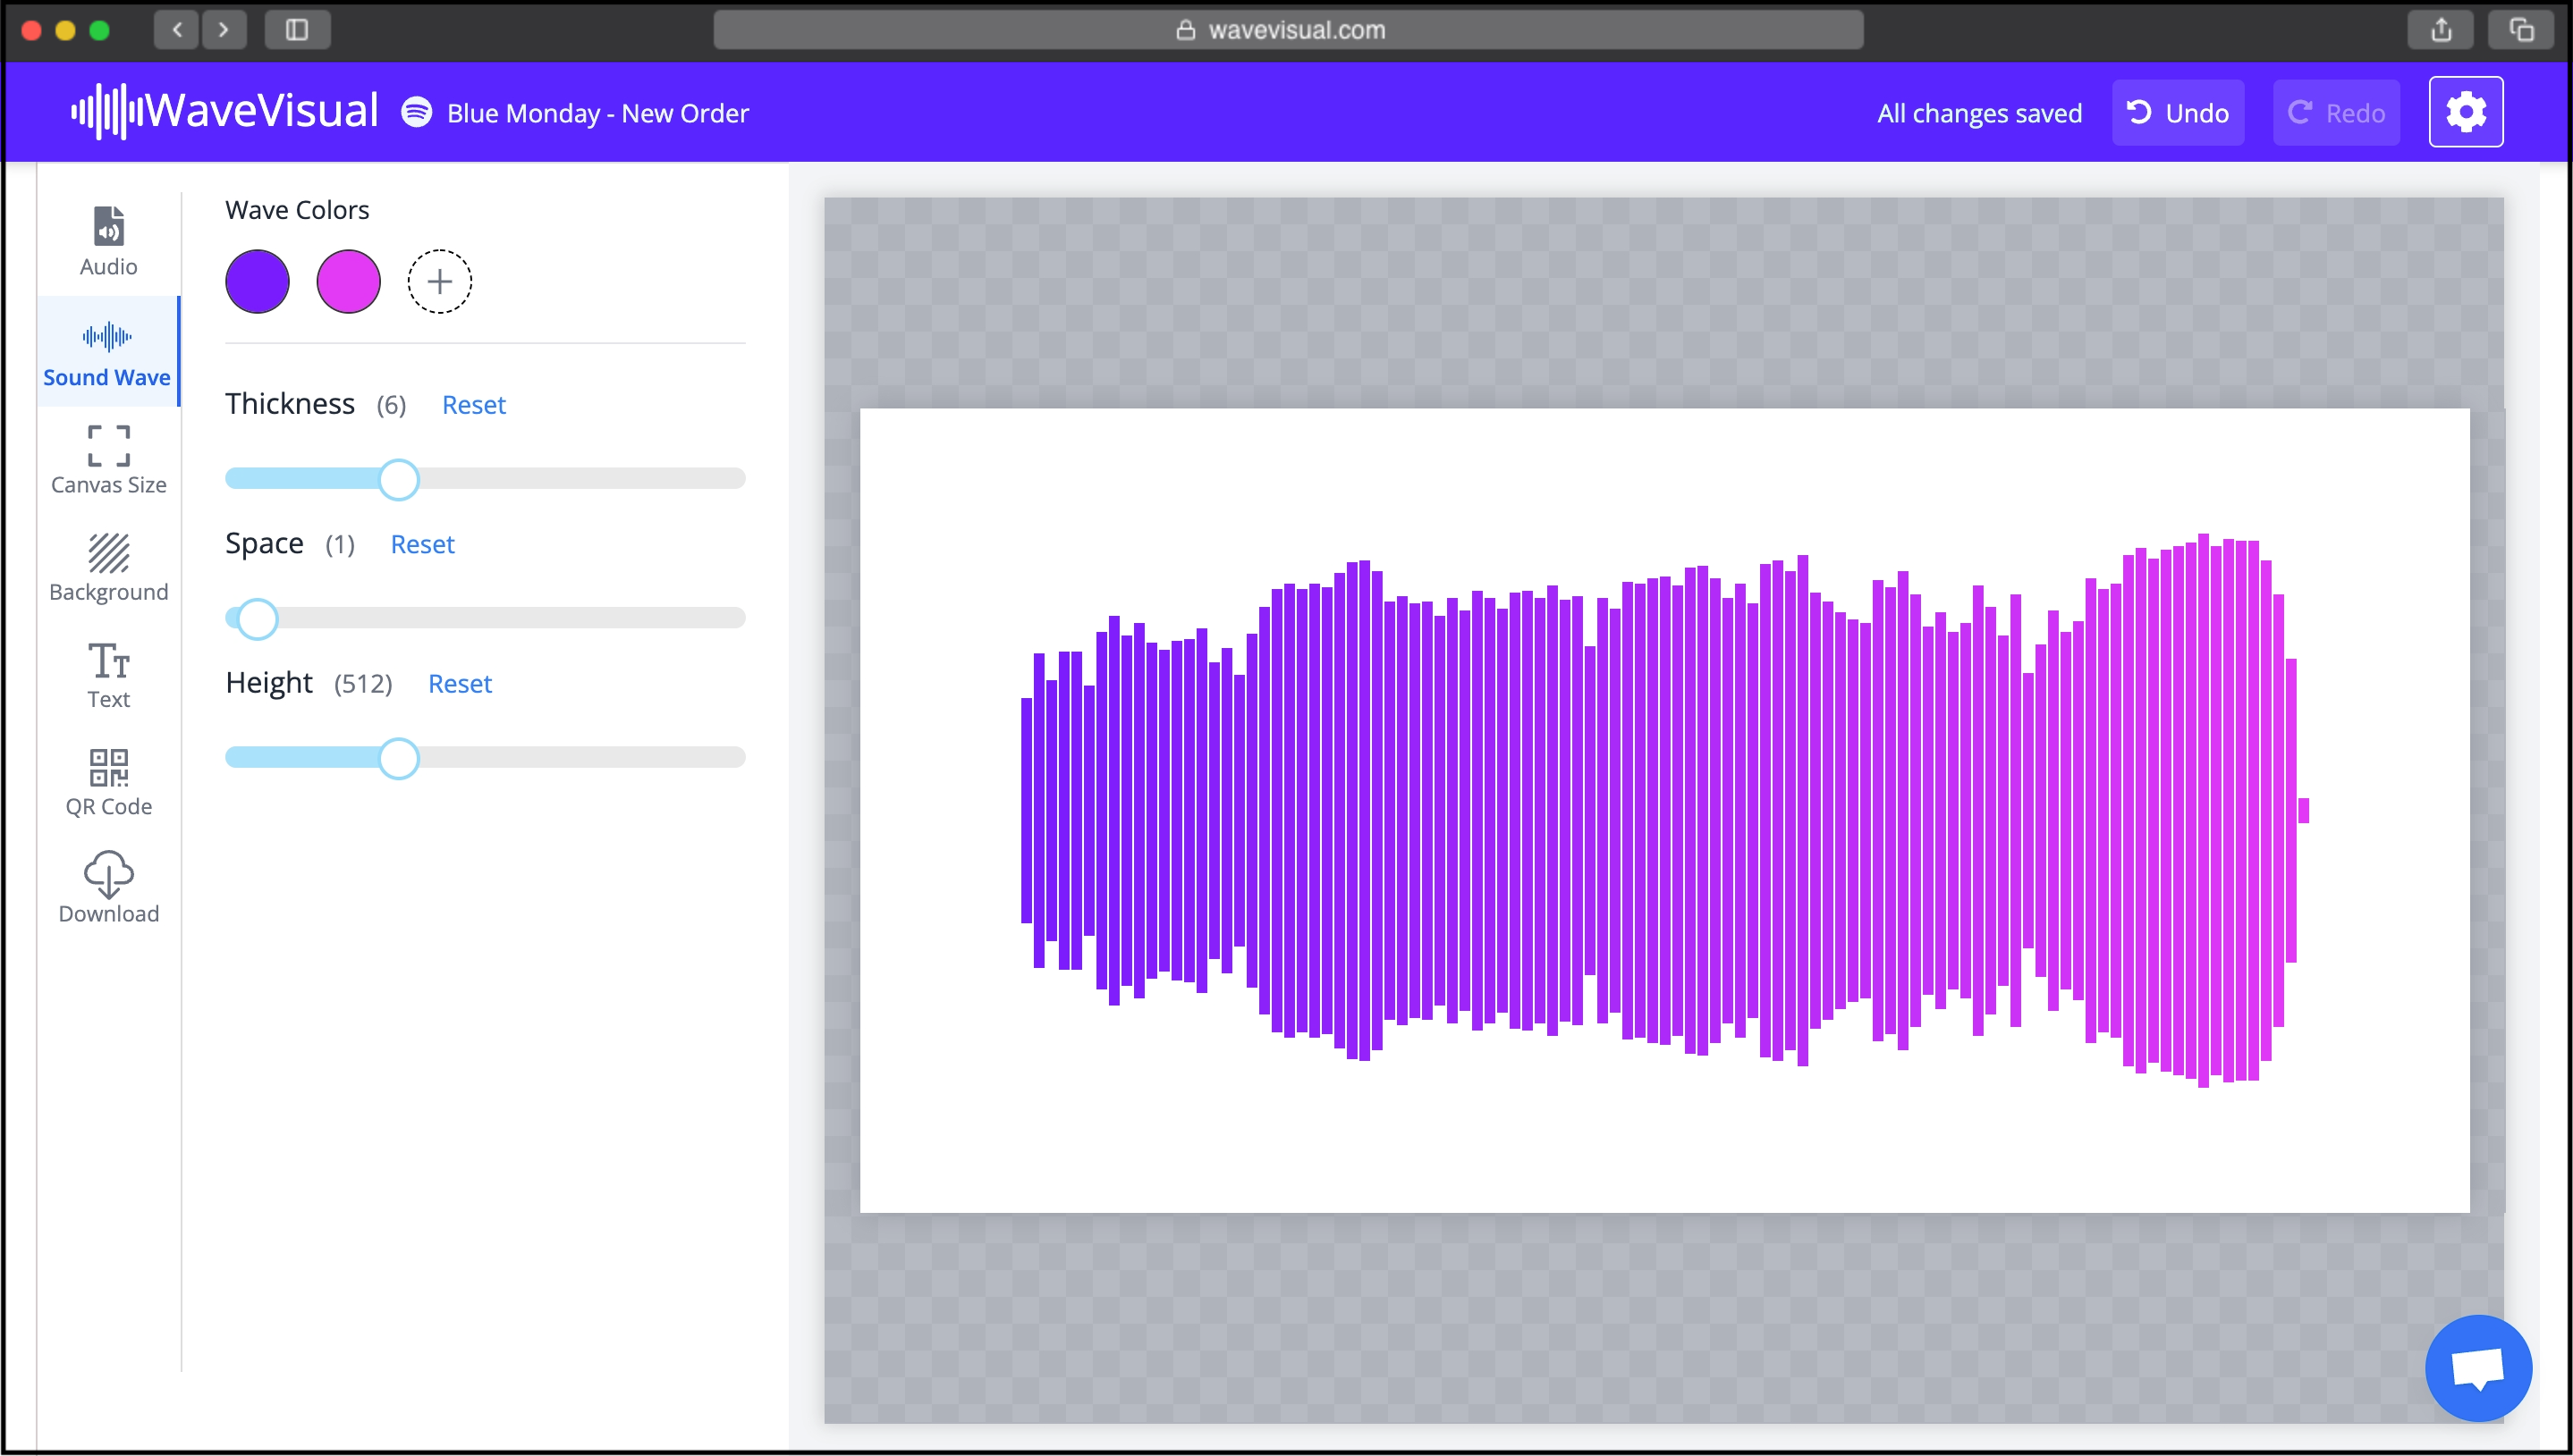Screen dimensions: 2573x1456
Task: Open the Background options panel
Action: (107, 567)
